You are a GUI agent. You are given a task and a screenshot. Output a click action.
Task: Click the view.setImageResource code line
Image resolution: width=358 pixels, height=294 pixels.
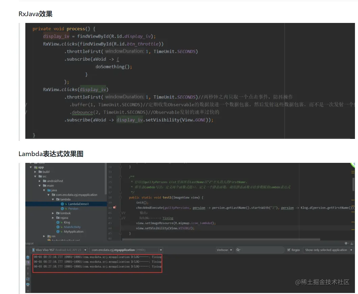tap(176, 223)
